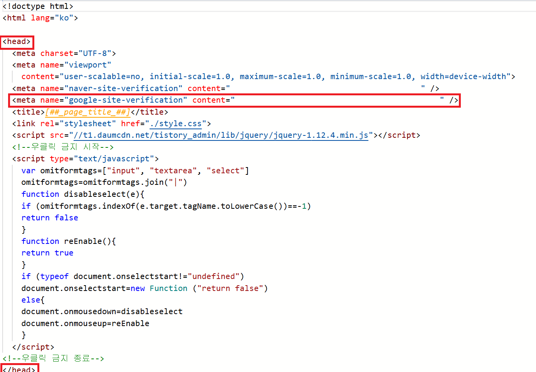Click the script type="text/javascript" tag
Screen dimensions: 536x372
(85, 159)
